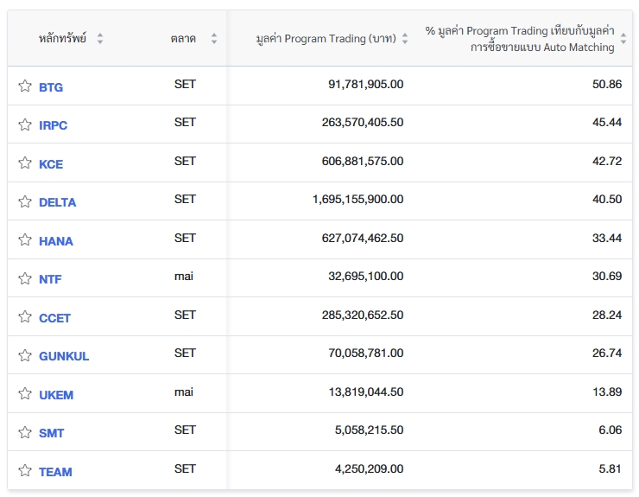Toggle favorite star for CCET
Image resolution: width=639 pixels, height=497 pixels.
point(25,317)
